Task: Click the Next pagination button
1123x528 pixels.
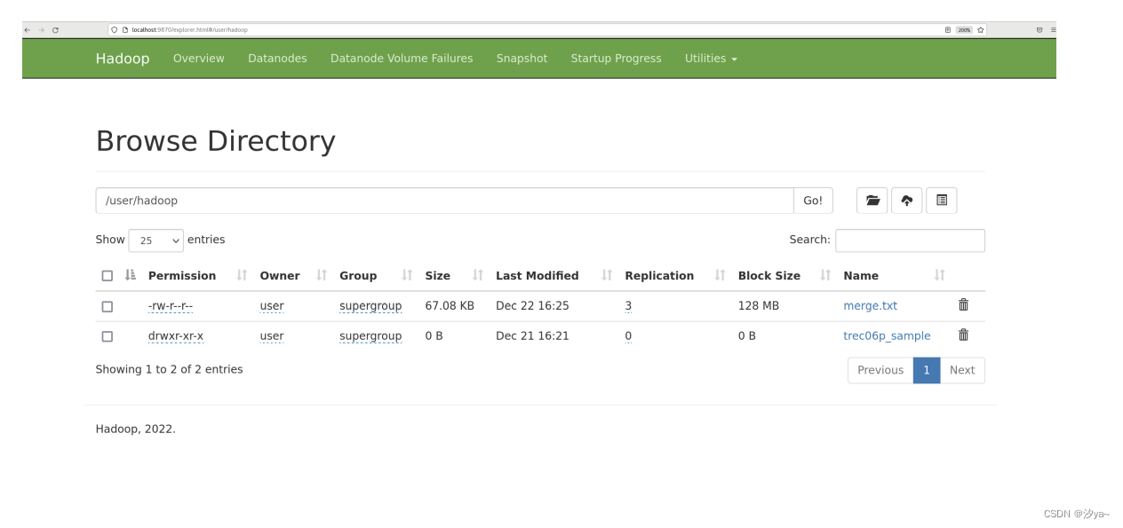Action: (962, 370)
